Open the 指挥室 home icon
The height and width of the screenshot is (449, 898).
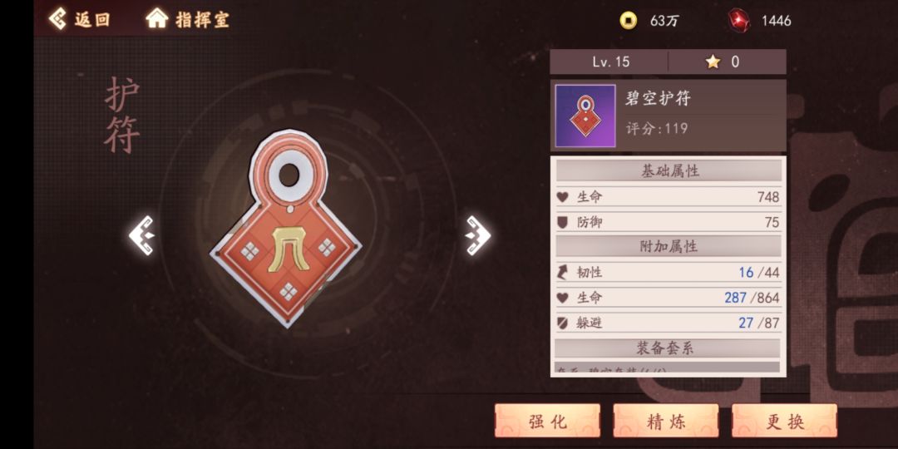156,19
